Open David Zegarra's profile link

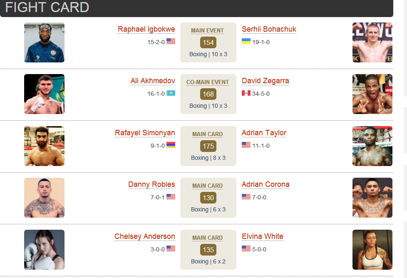265,81
